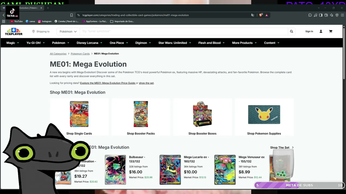Click the Sign In button
Image resolution: width=346 pixels, height=194 pixels.
(x=309, y=32)
